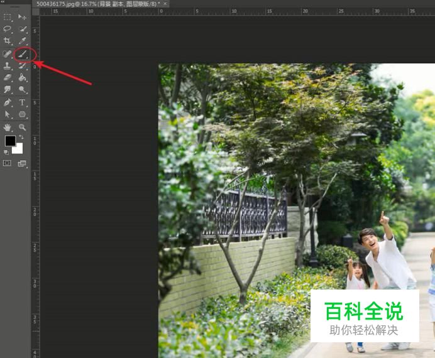Select the Eraser tool
The height and width of the screenshot is (358, 435).
[x=7, y=77]
